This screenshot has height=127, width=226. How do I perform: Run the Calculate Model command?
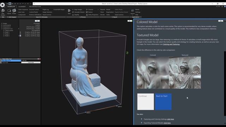click(78, 12)
